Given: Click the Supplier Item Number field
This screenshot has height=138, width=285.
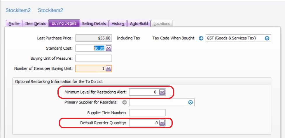Looking at the screenshot, I should 147,112.
